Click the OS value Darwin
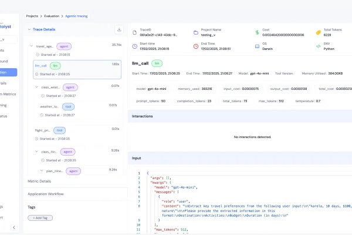Viewport: 352px width, 235px height. pyautogui.click(x=268, y=49)
